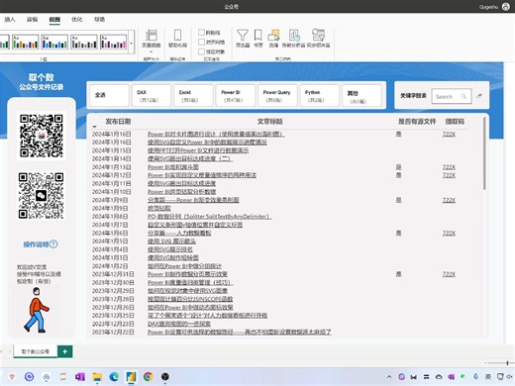Apply theme thumbnail with pink and purple bars
Image resolution: width=515 pixels, height=386 pixels.
[113, 42]
